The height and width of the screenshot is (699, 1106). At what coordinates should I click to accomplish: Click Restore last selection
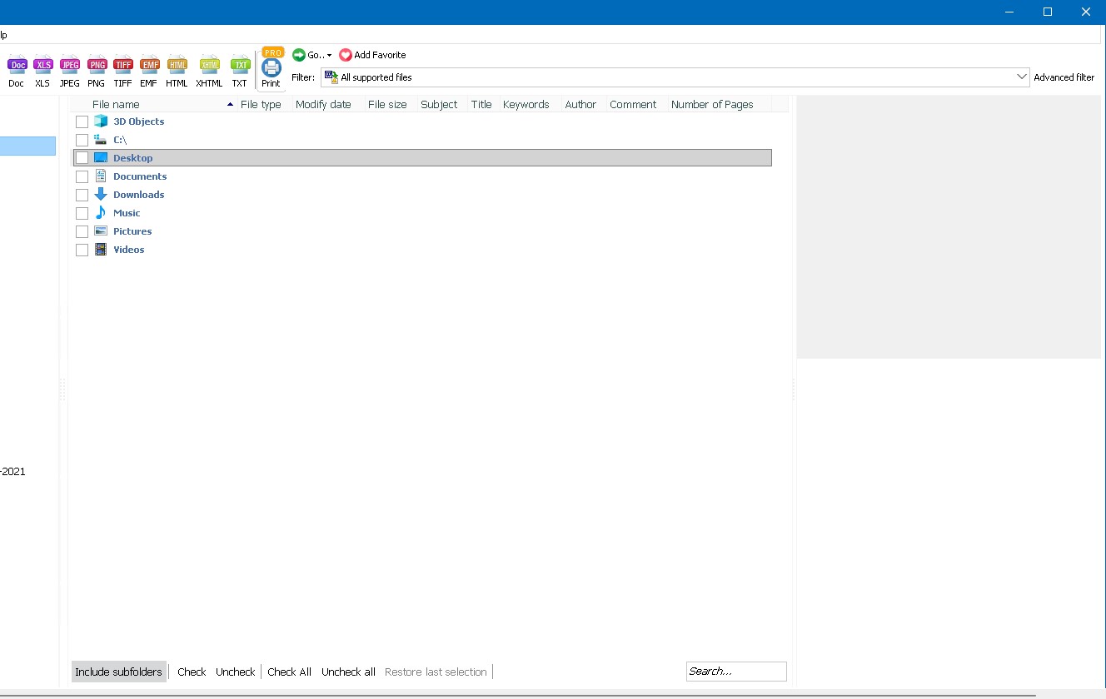(436, 672)
